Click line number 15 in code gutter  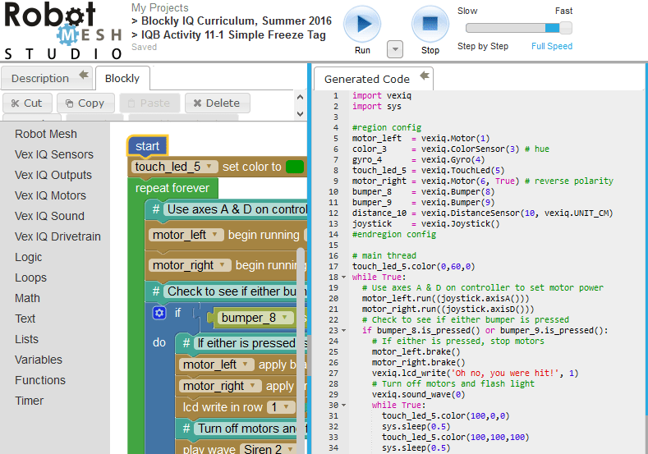pos(333,245)
